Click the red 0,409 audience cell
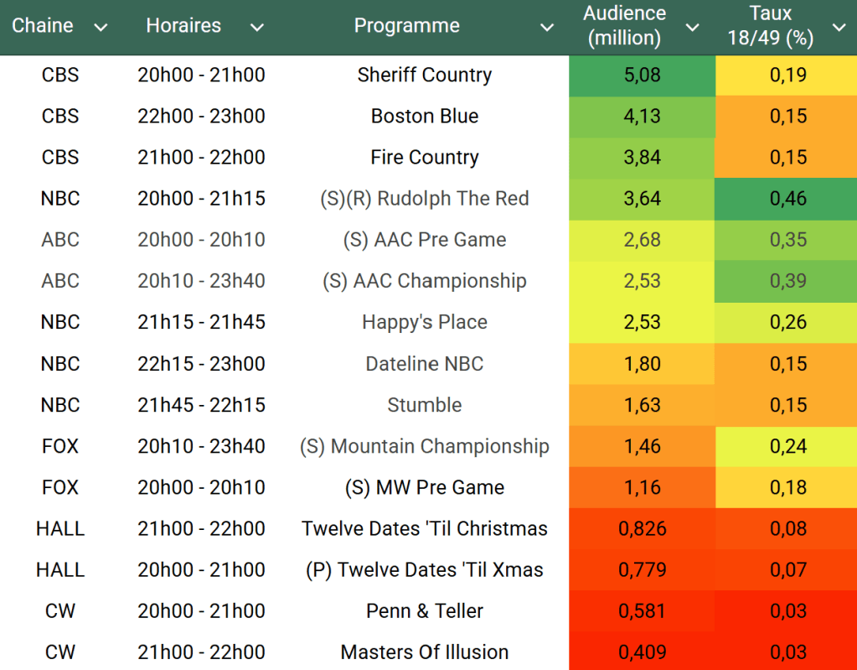This screenshot has height=670, width=857. [642, 652]
